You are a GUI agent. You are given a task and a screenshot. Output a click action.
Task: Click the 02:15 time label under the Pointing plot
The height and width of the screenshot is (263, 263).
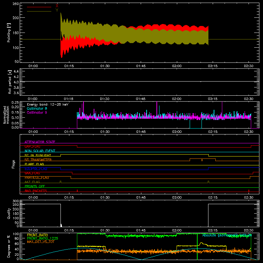click(213, 66)
